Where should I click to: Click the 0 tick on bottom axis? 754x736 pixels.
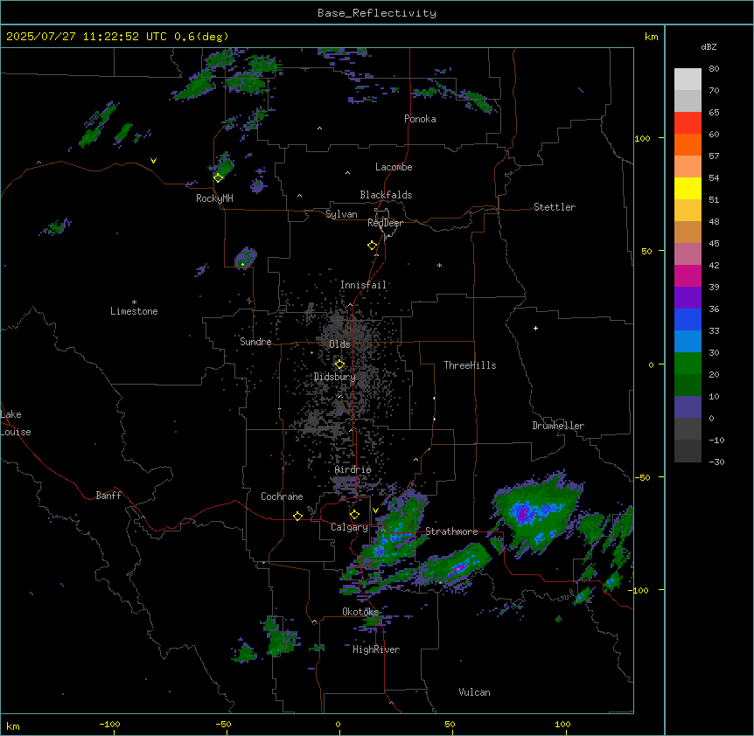(x=338, y=724)
